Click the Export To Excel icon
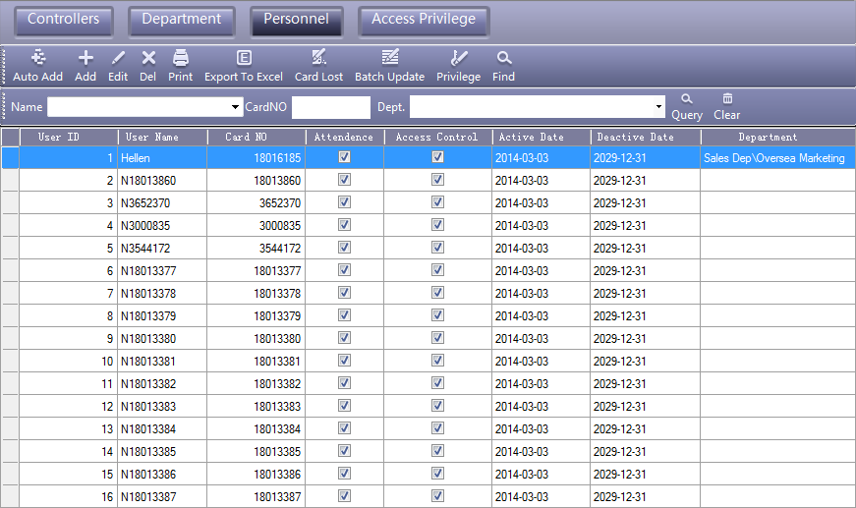Viewport: 856px width, 508px height. [244, 58]
